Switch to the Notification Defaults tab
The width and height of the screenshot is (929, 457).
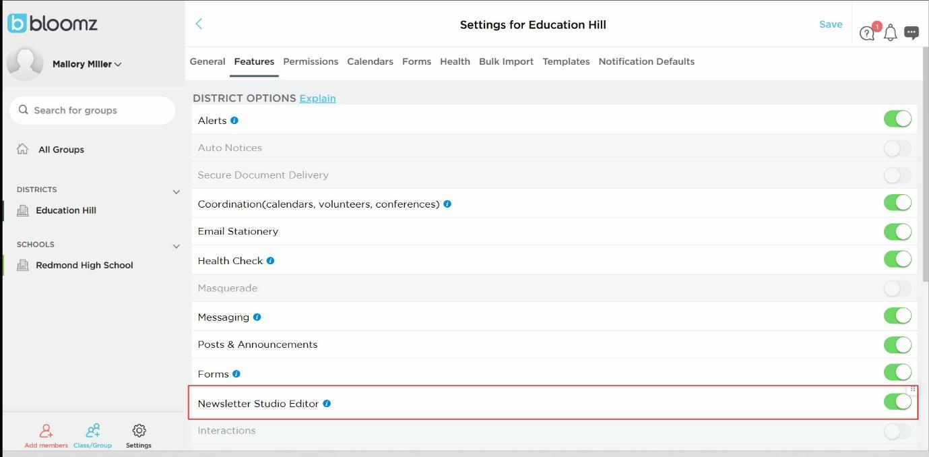646,61
